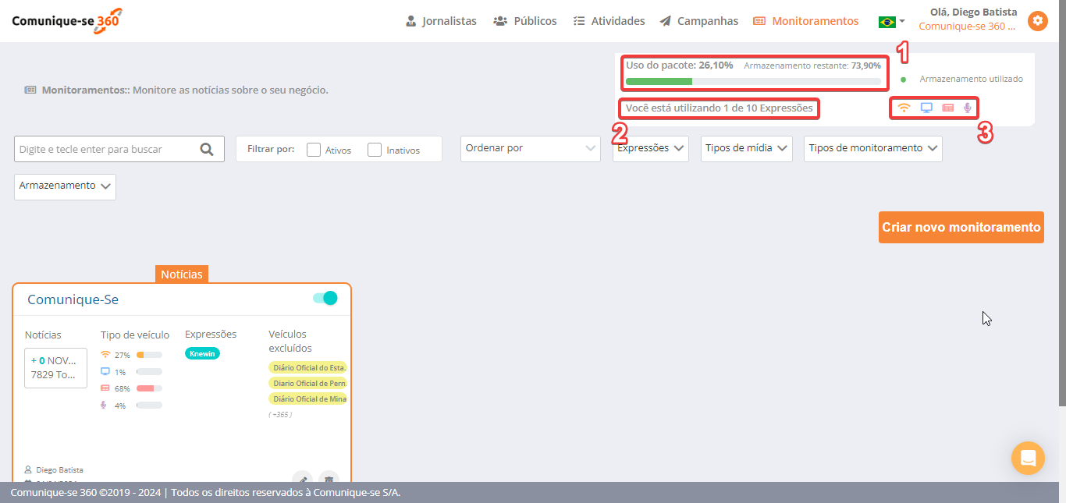Screen dimensions: 1066x503
Task: Click the Notícias orange tag above the card
Action: click(182, 274)
